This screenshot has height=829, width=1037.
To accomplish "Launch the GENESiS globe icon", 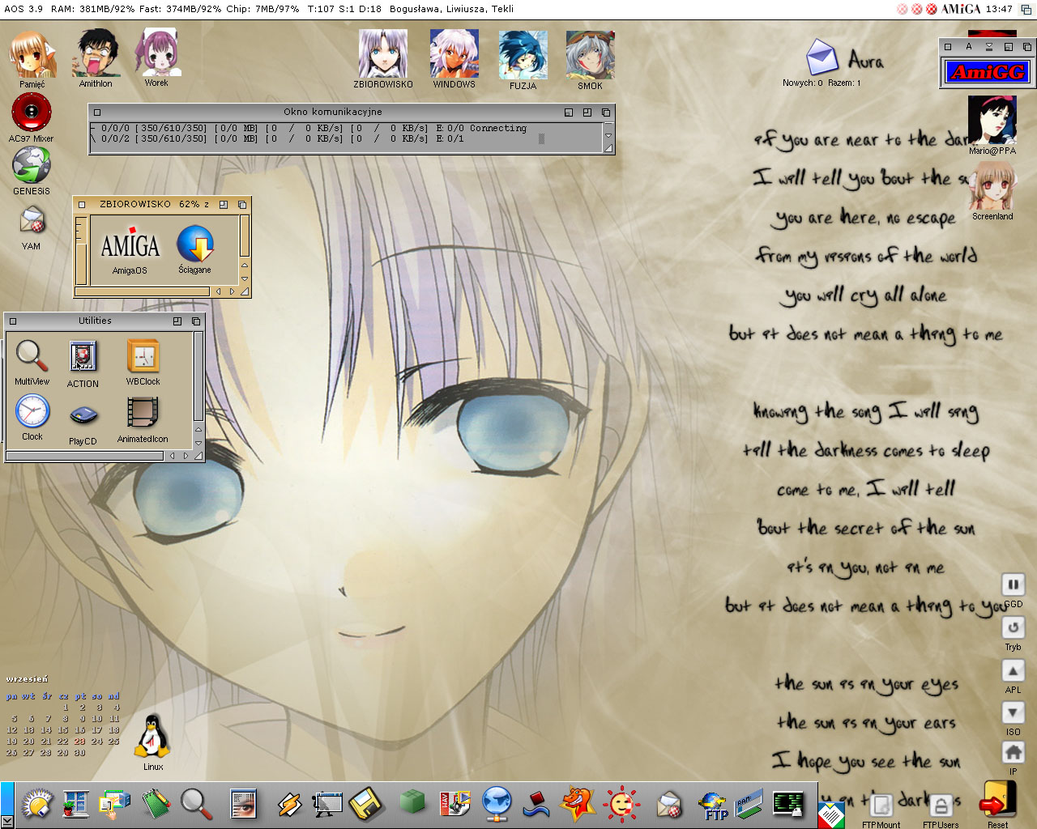I will [32, 166].
